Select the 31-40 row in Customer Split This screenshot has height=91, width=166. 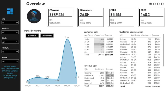click(x=99, y=44)
